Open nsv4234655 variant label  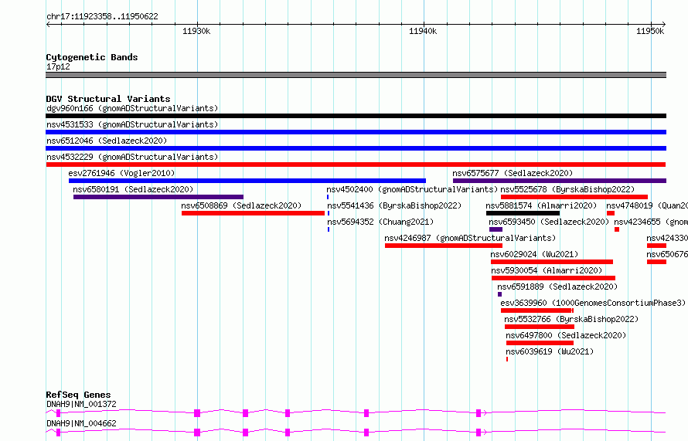click(651, 222)
